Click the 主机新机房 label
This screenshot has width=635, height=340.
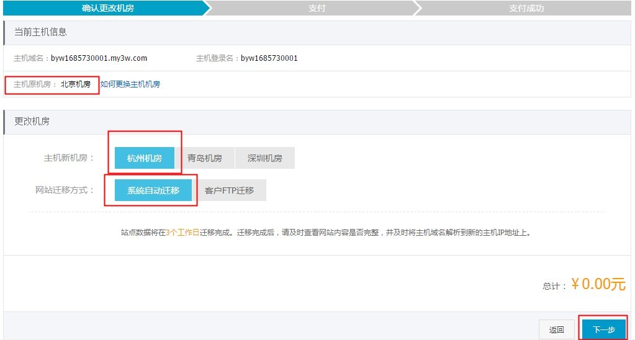pos(69,158)
